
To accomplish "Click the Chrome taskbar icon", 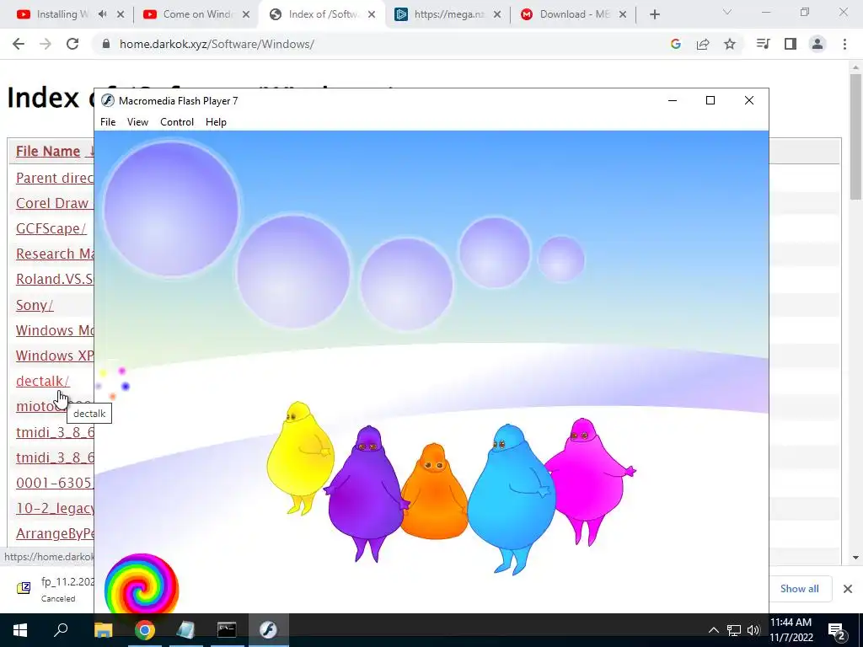I will click(x=144, y=630).
